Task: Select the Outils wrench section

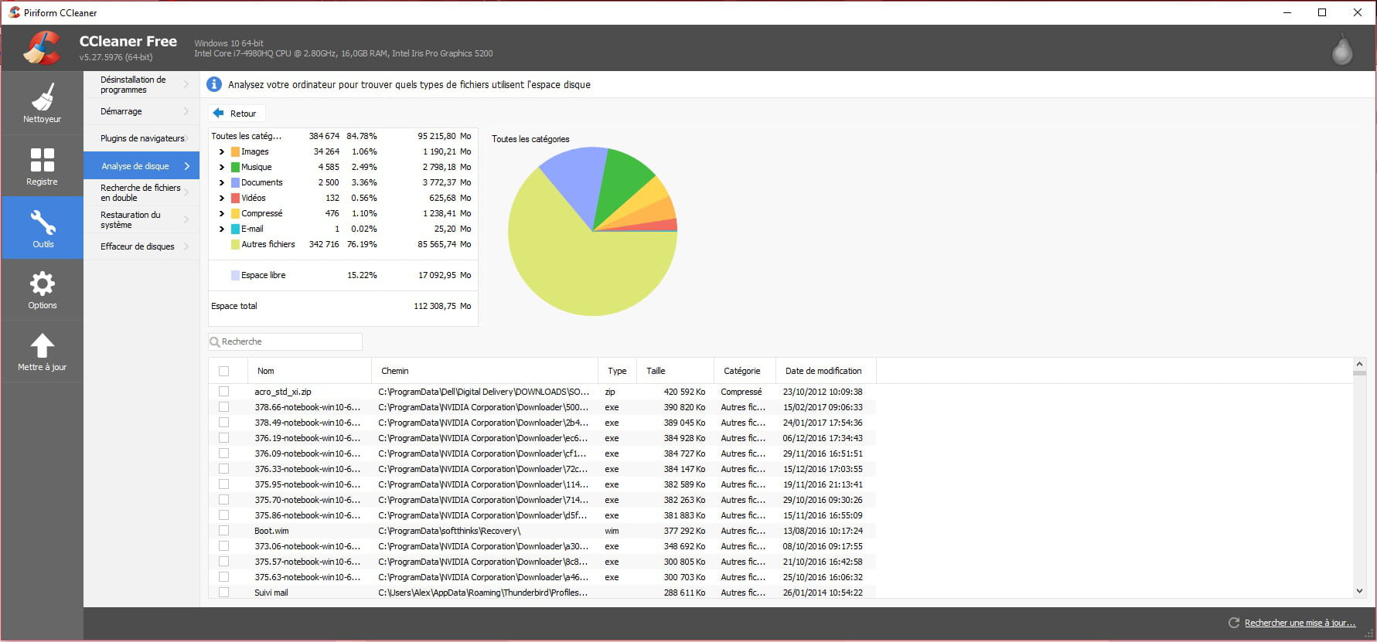Action: point(42,228)
